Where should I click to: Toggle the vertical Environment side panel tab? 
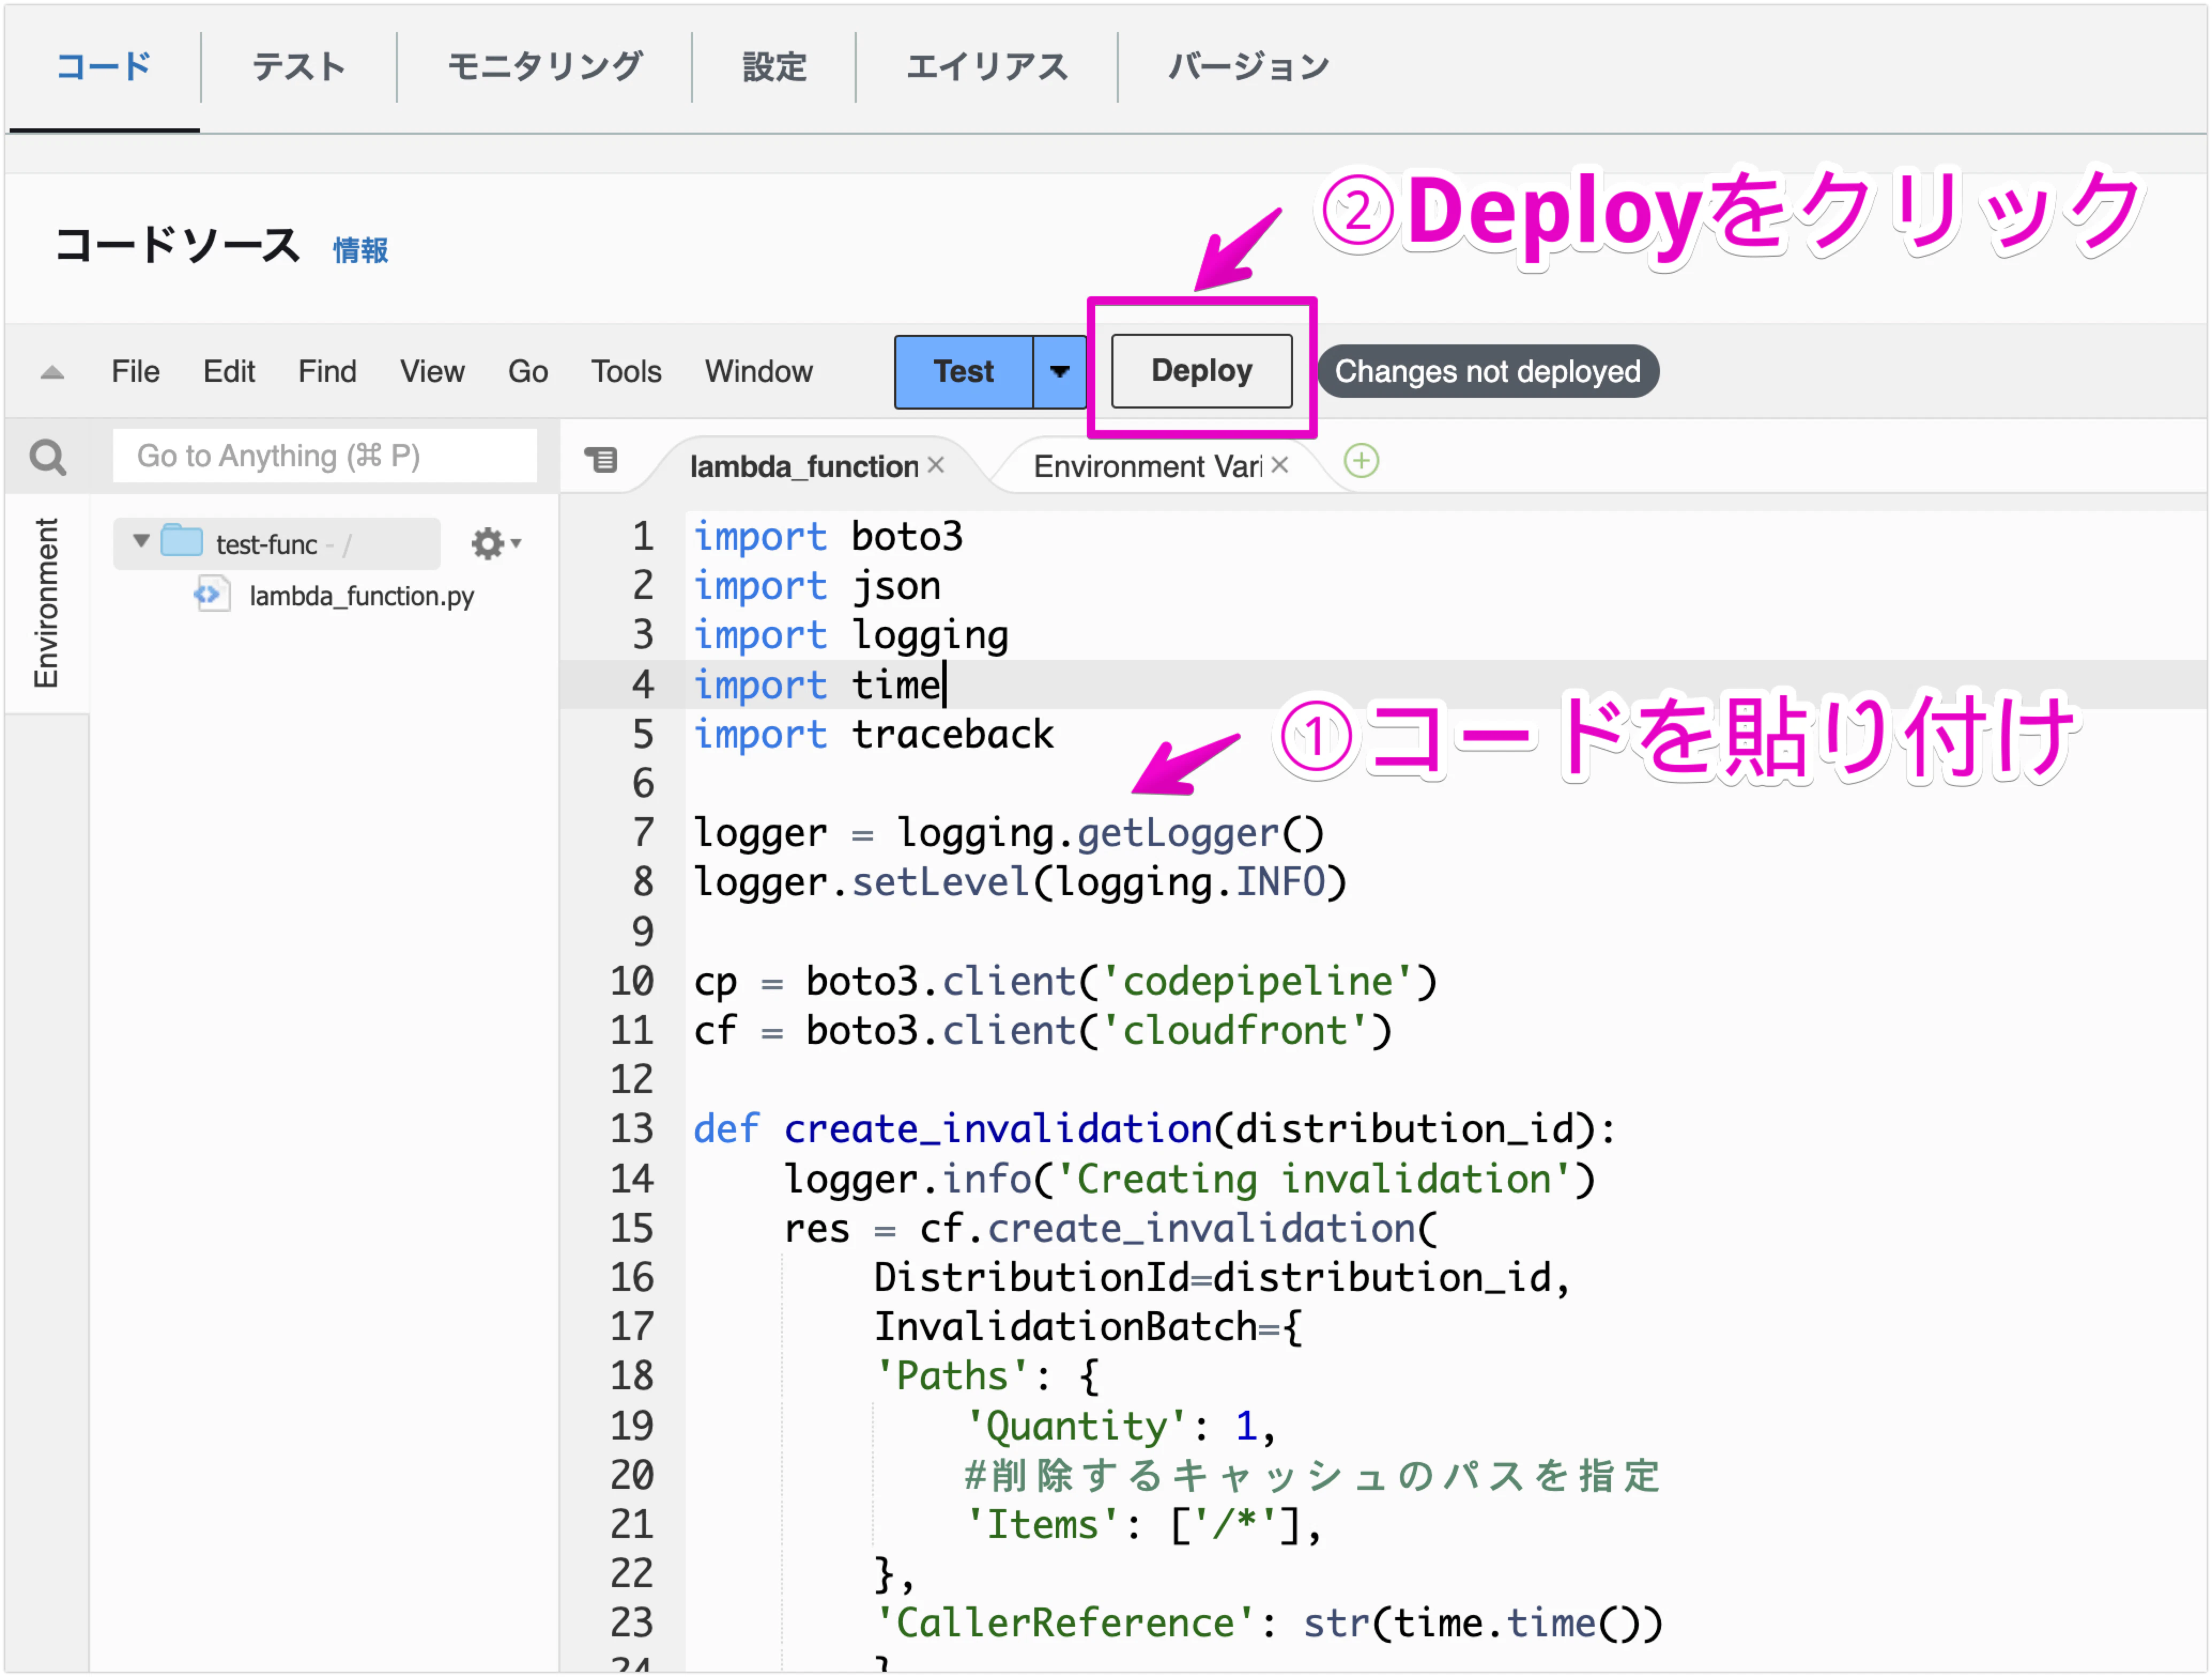tap(46, 603)
